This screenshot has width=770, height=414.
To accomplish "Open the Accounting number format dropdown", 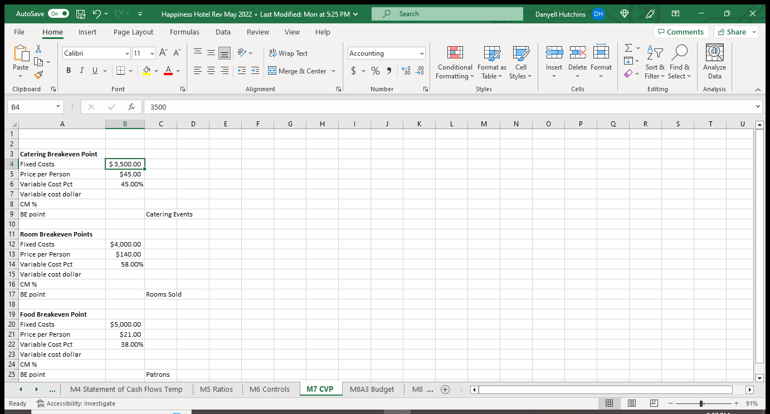I will click(421, 53).
